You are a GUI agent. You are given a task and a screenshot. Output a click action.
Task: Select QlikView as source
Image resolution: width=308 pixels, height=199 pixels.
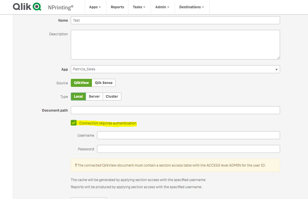point(81,83)
